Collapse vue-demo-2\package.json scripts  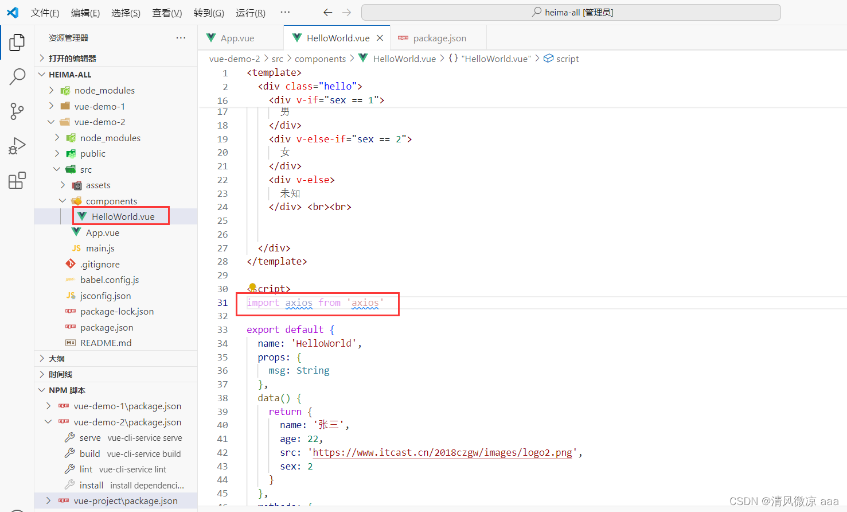pos(127,422)
